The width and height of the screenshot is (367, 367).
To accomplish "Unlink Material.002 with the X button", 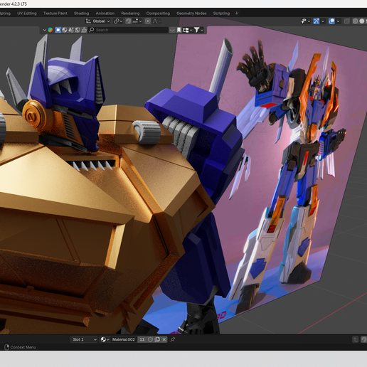I will (x=164, y=339).
